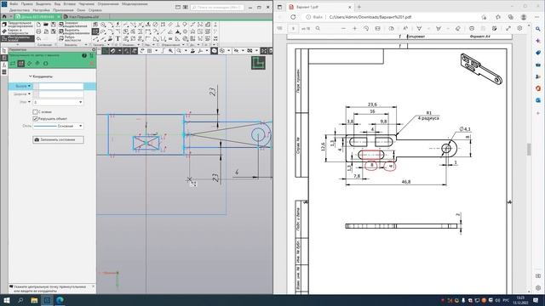Click the Высота input field

pos(60,86)
